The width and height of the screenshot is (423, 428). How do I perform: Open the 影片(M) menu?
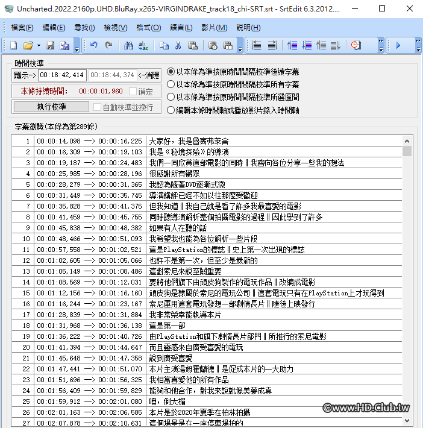(215, 28)
